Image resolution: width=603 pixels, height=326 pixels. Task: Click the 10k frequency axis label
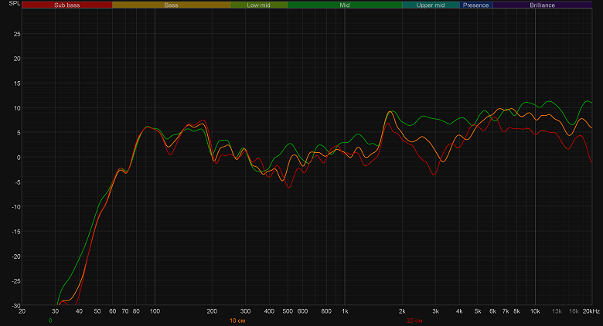(x=535, y=311)
